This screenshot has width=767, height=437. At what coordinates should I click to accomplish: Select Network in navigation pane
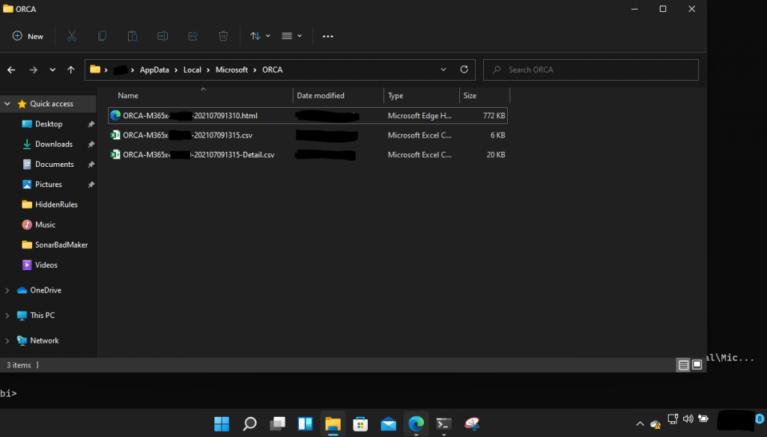(x=44, y=340)
